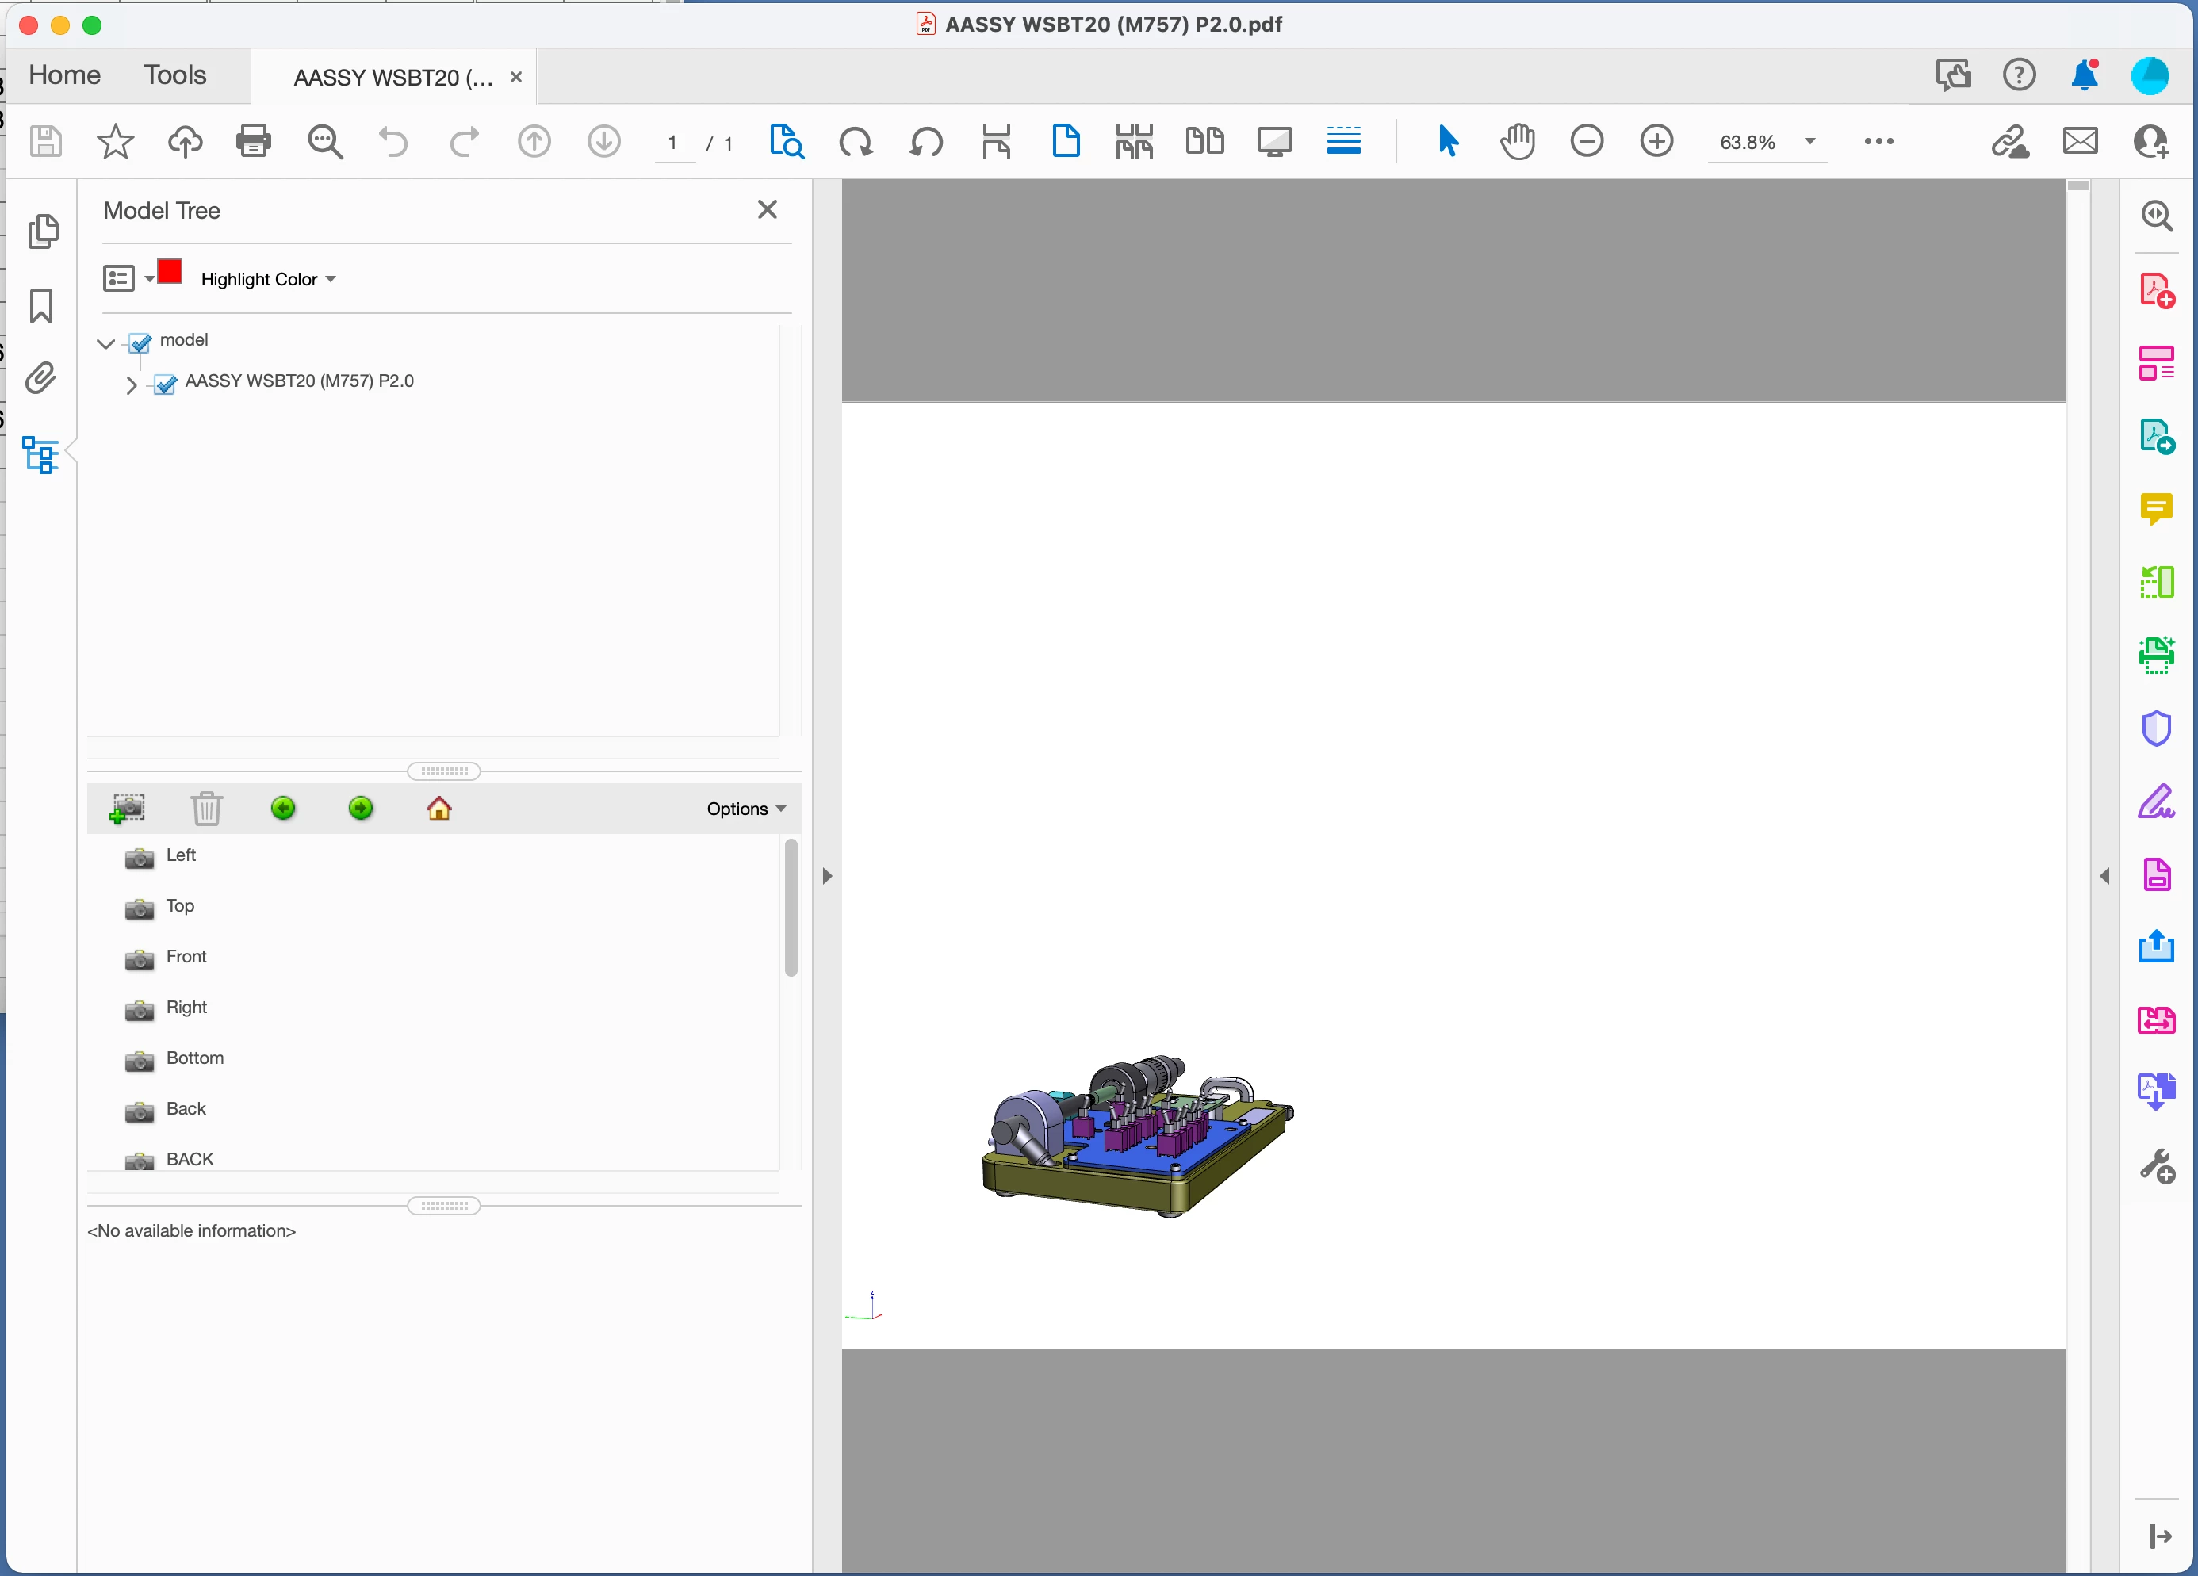Expand the AASSY WSBT20 (M757) P2.0 node
The height and width of the screenshot is (1576, 2198).
(x=131, y=384)
